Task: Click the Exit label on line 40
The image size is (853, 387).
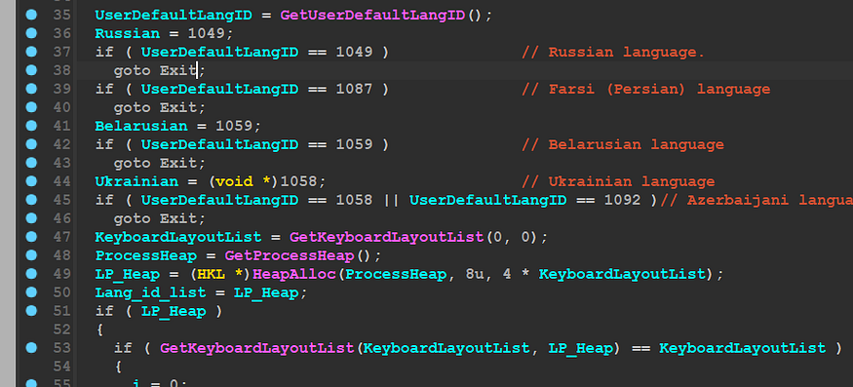Action: coord(177,108)
